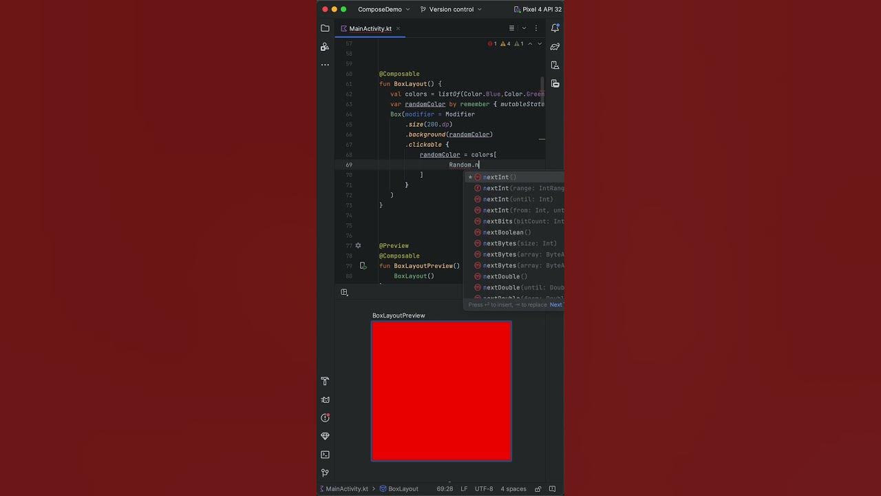Click randomColor variable on line 63

coord(425,104)
